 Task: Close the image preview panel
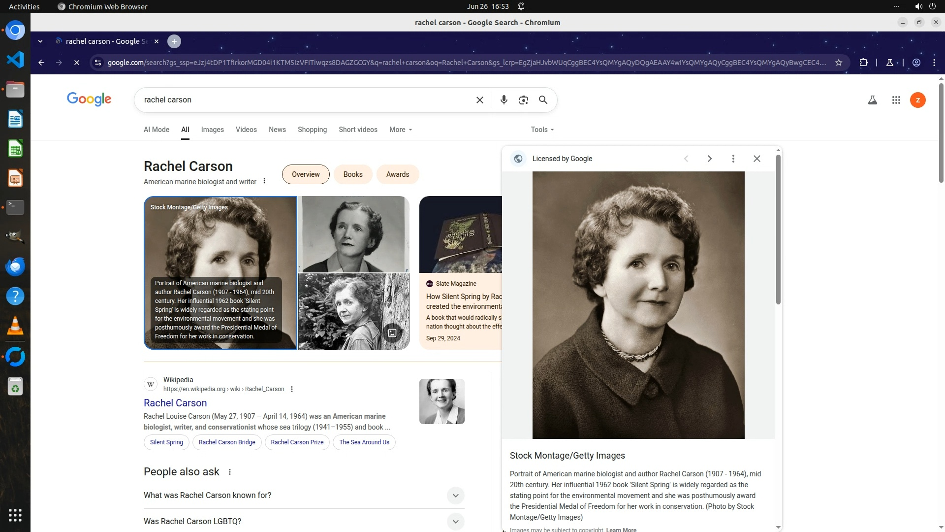coord(756,159)
